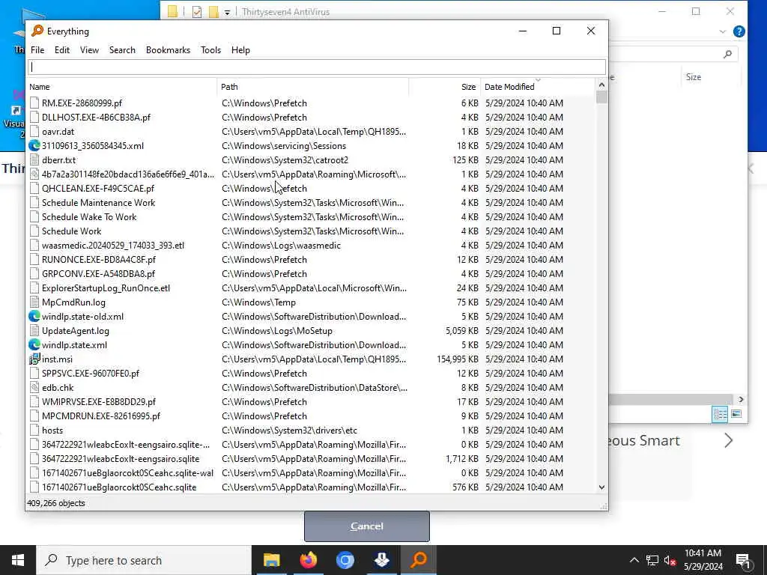
Task: Open Firefox from taskbar
Action: [x=308, y=560]
